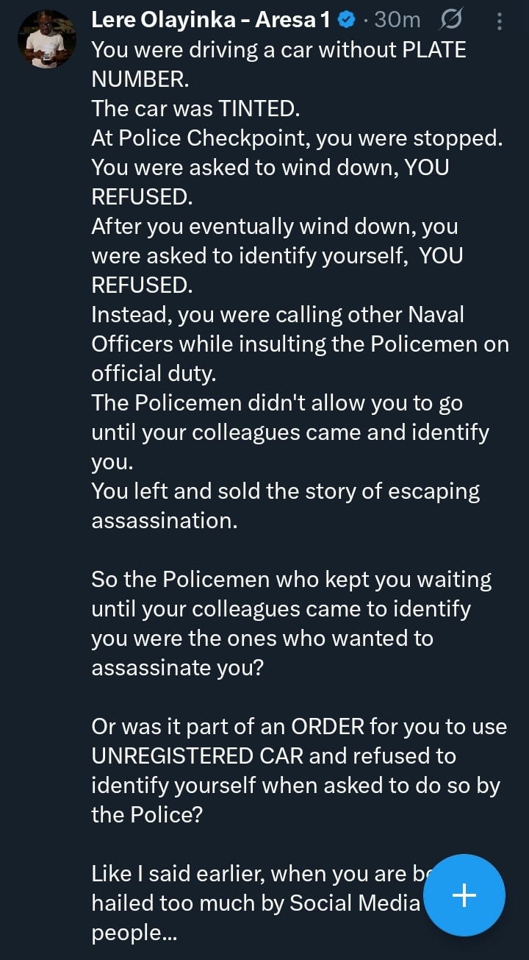Open Lere Olayinka's profile picture
This screenshot has width=529, height=960.
(46, 40)
